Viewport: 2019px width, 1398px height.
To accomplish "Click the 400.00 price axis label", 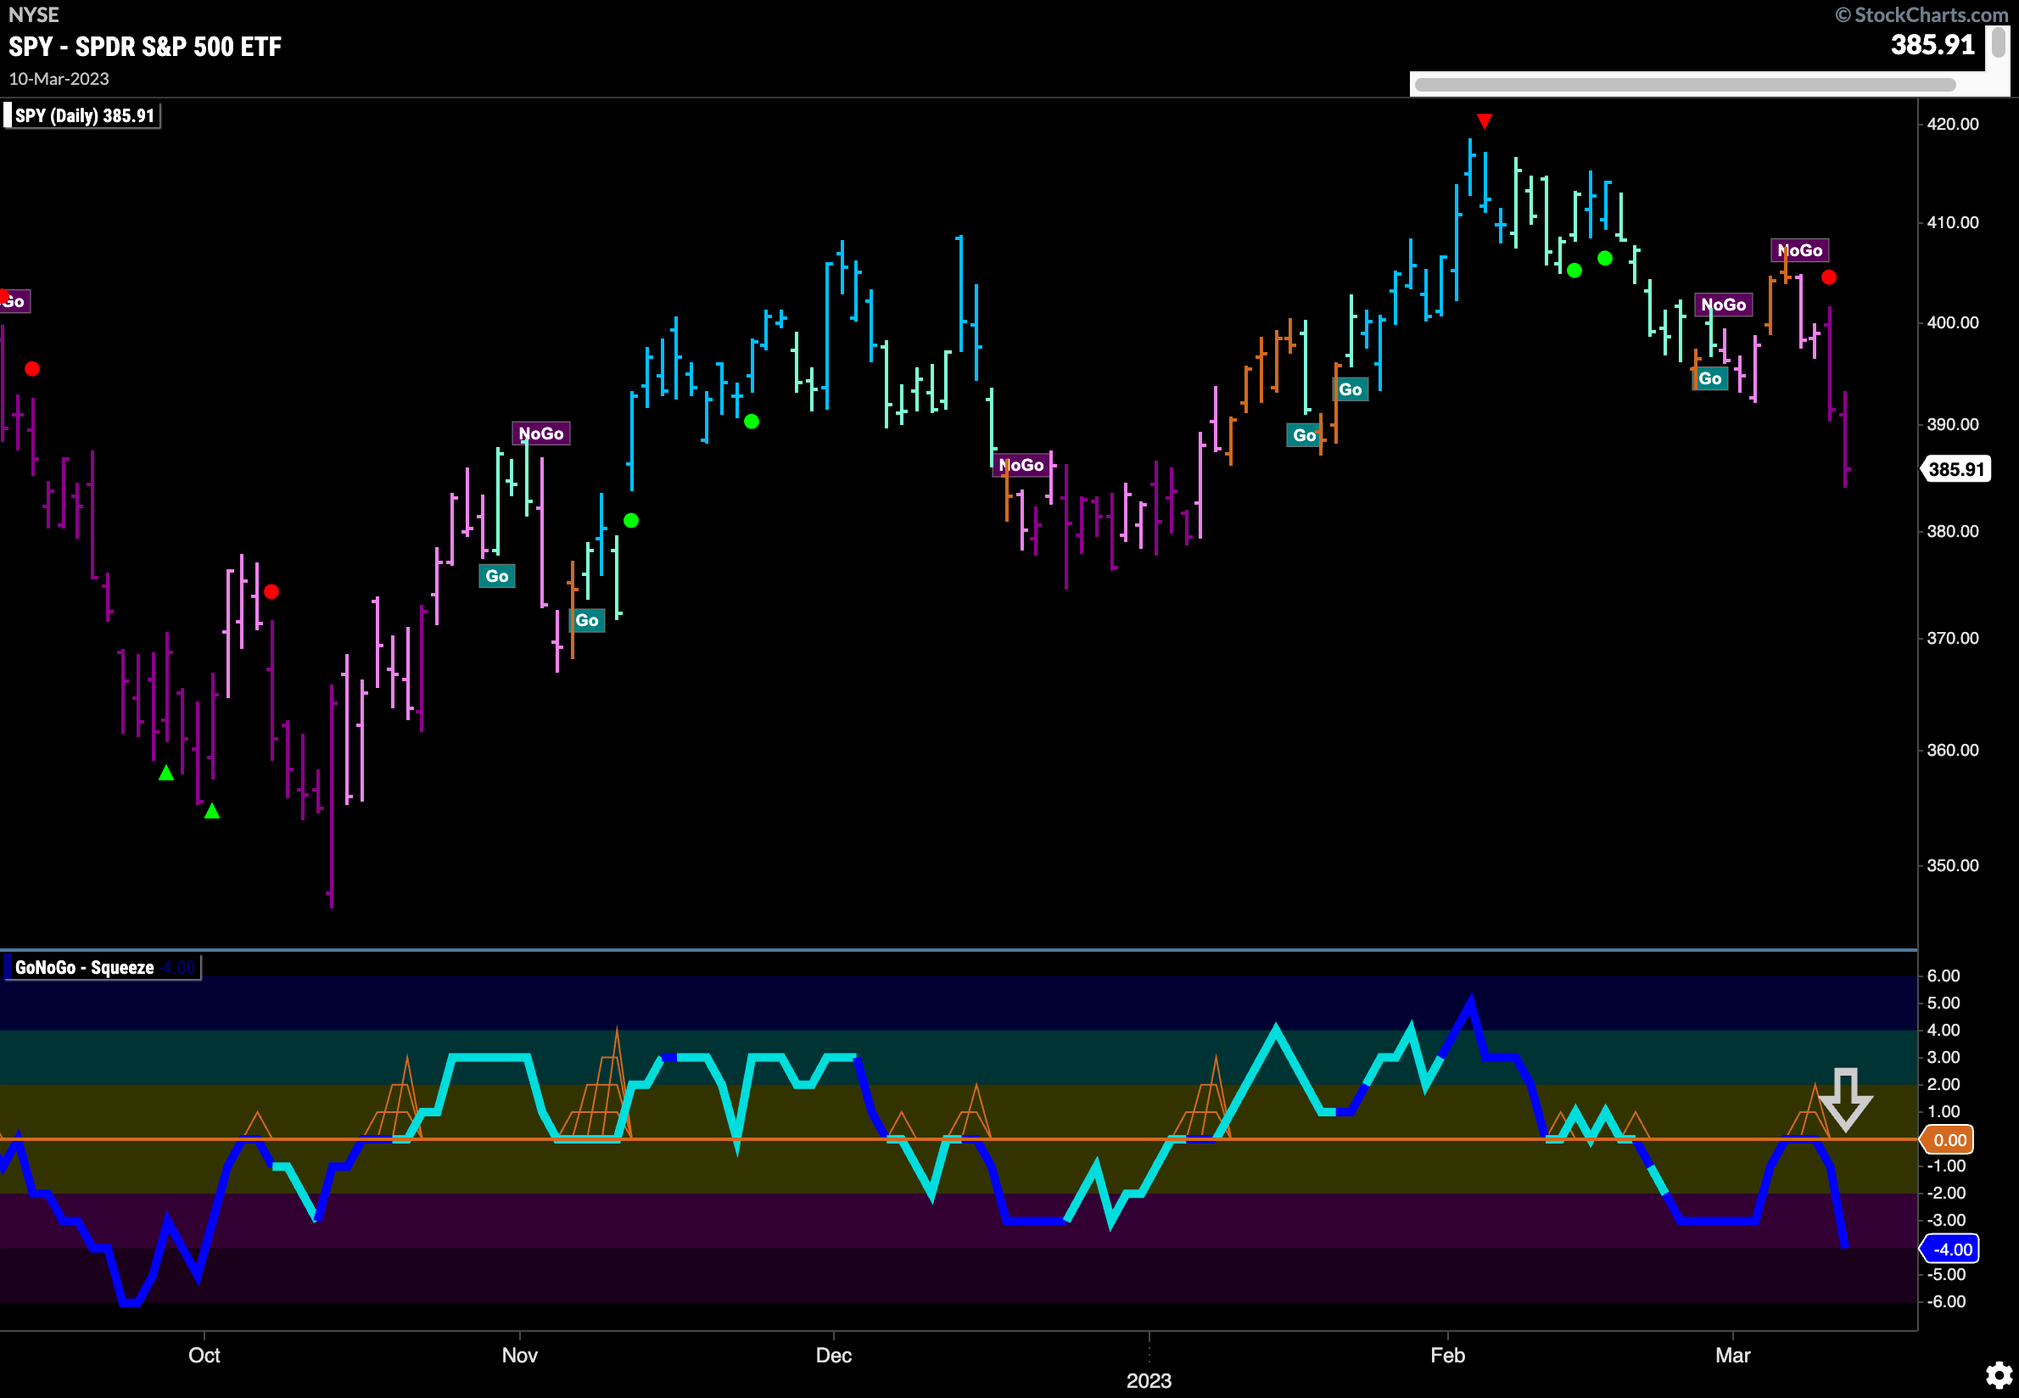I will (x=1953, y=322).
